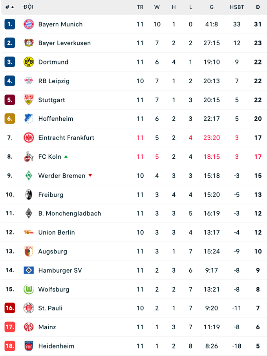Click the Freiburg team name

coord(51,195)
